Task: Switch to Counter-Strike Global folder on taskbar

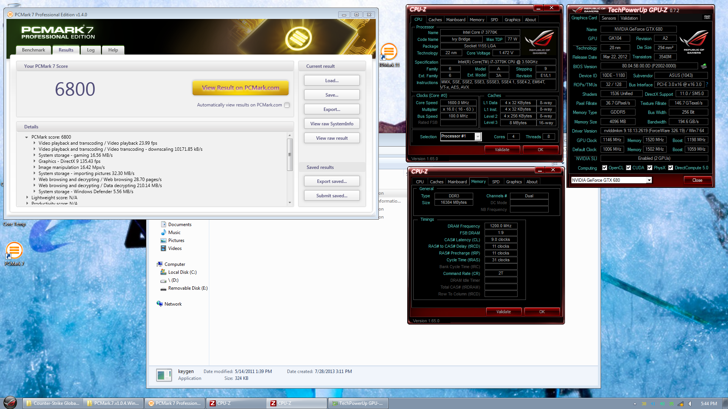Action: click(x=53, y=403)
